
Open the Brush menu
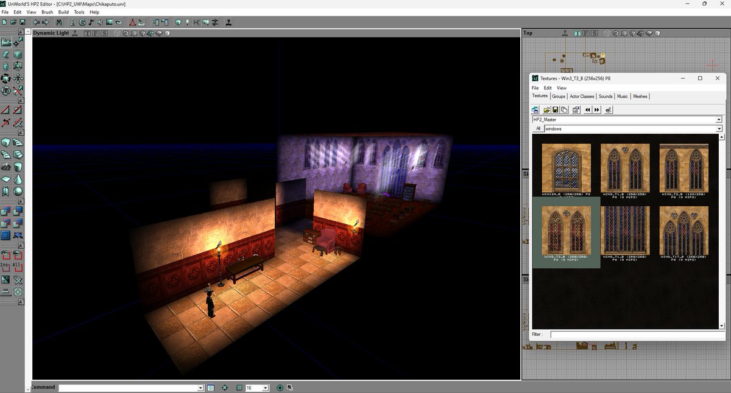46,12
